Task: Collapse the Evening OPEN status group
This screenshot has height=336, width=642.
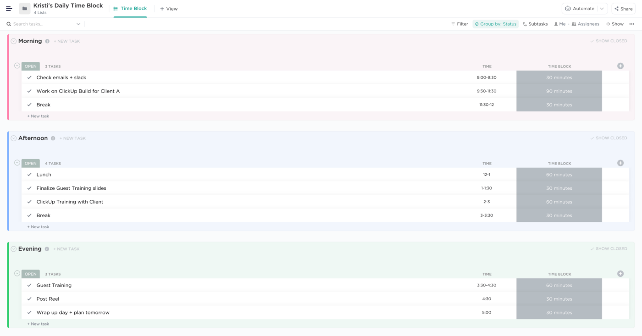Action: pyautogui.click(x=17, y=273)
